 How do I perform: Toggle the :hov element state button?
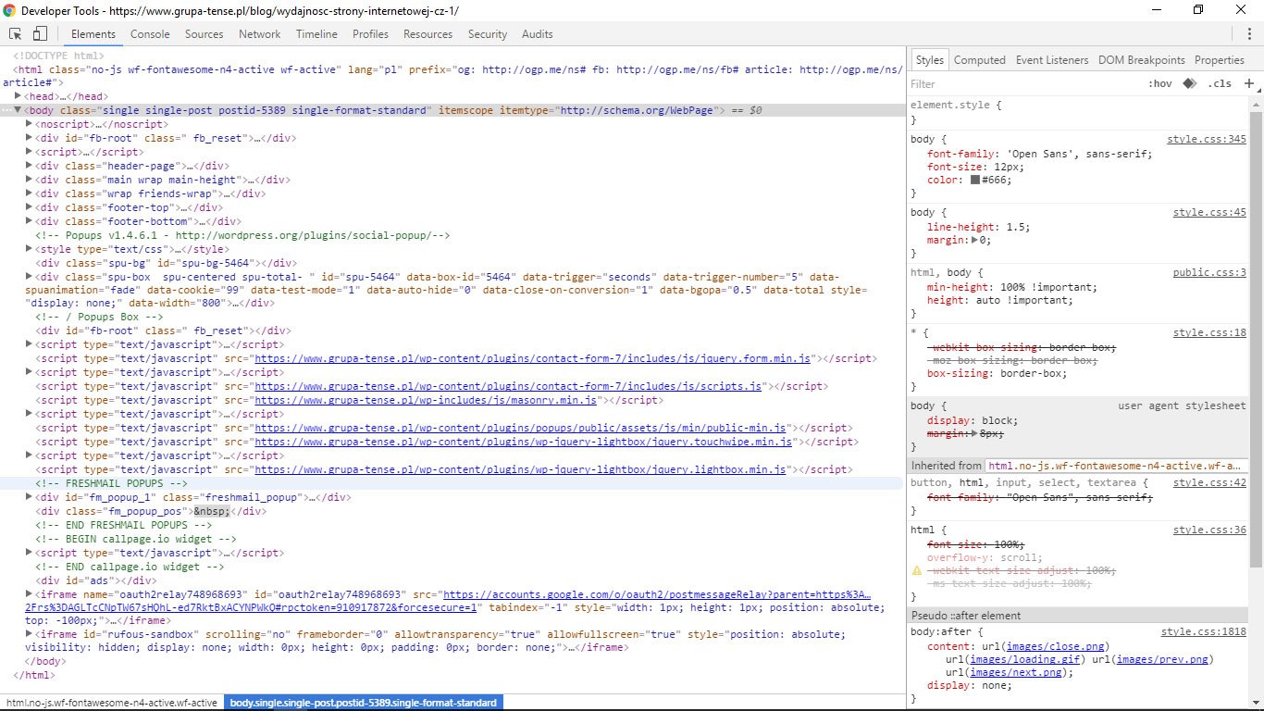[x=1159, y=83]
